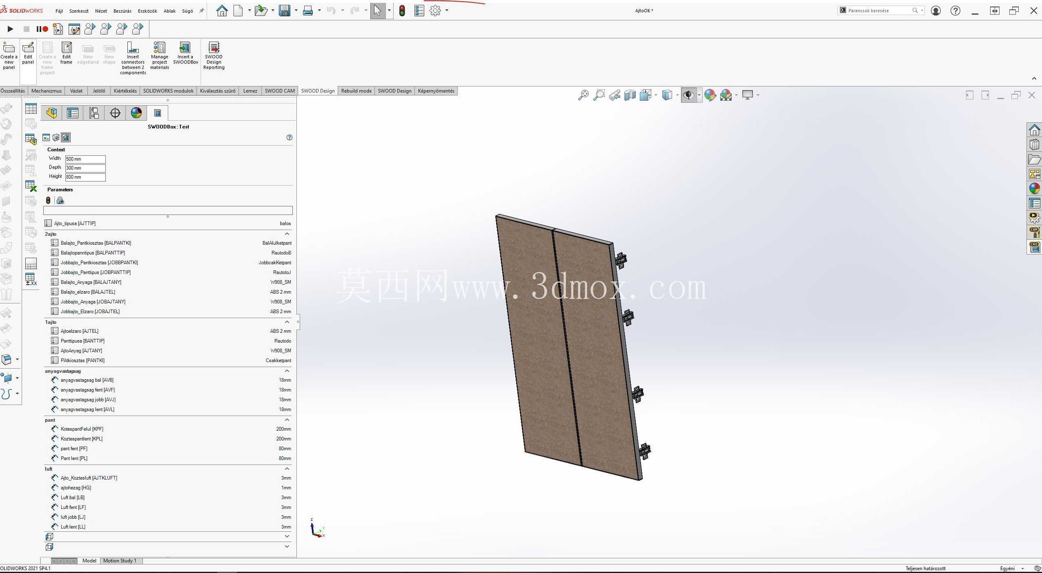Screen dimensions: 1042x573
Task: Open the Eszközök menu
Action: 147,11
